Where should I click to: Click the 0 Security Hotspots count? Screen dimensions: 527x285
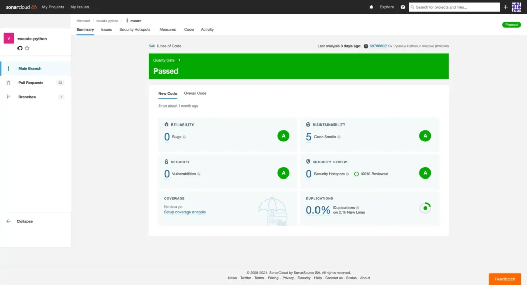(x=309, y=174)
